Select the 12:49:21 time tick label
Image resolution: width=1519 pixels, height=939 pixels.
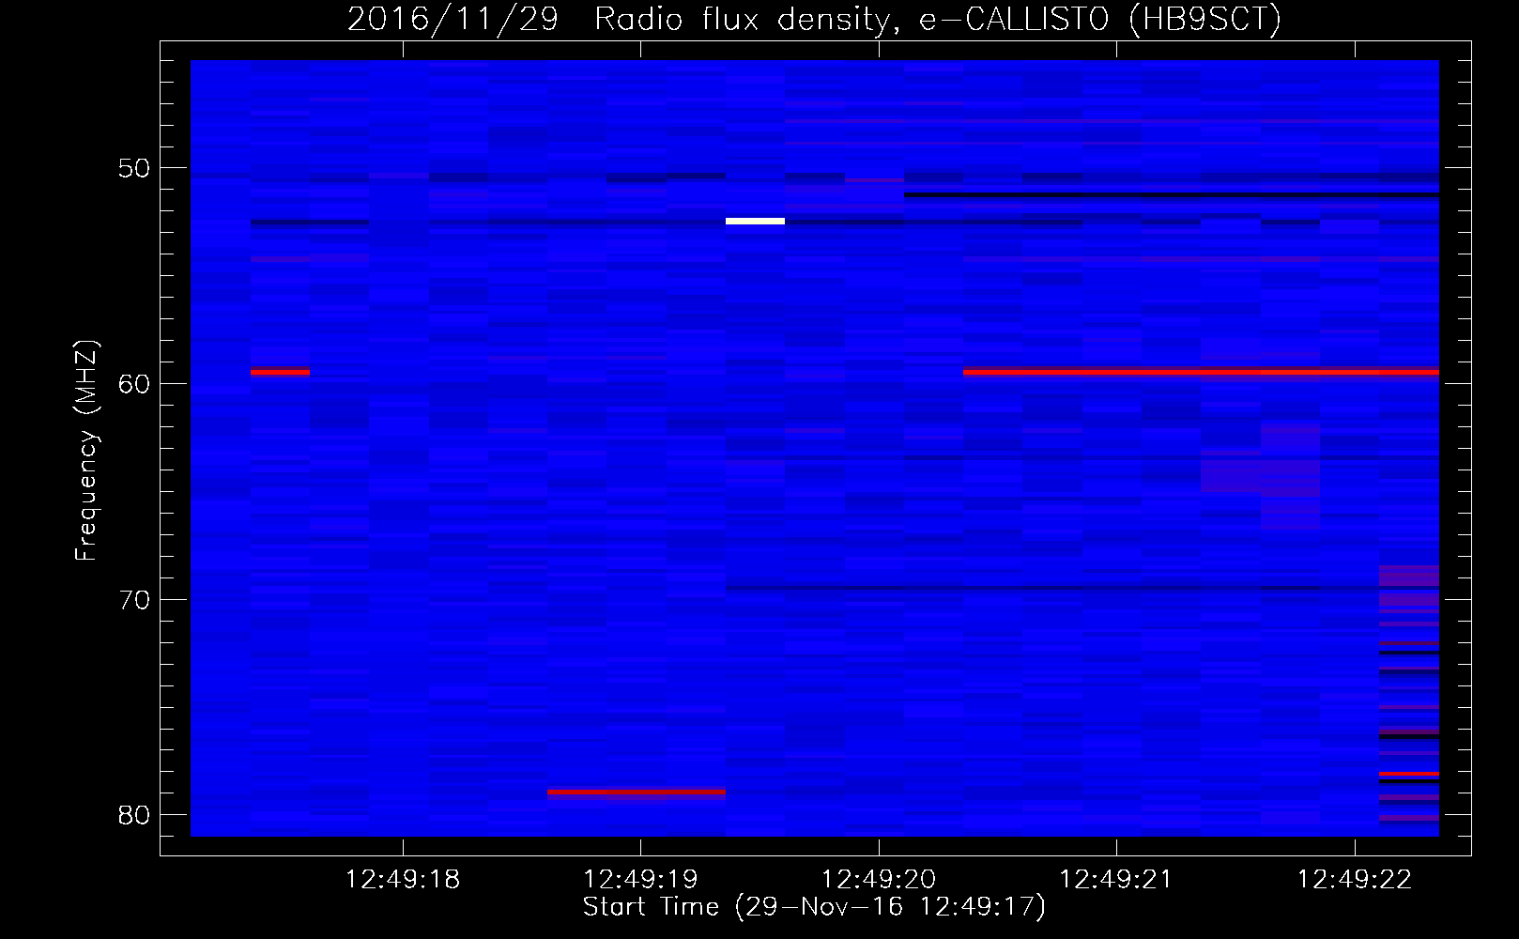[x=1116, y=880]
